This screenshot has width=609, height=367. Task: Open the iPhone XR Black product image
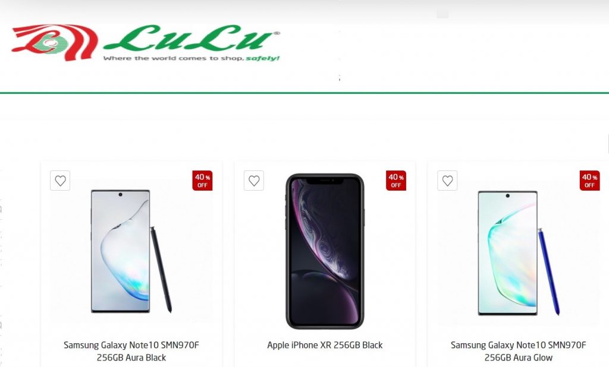[x=325, y=251]
